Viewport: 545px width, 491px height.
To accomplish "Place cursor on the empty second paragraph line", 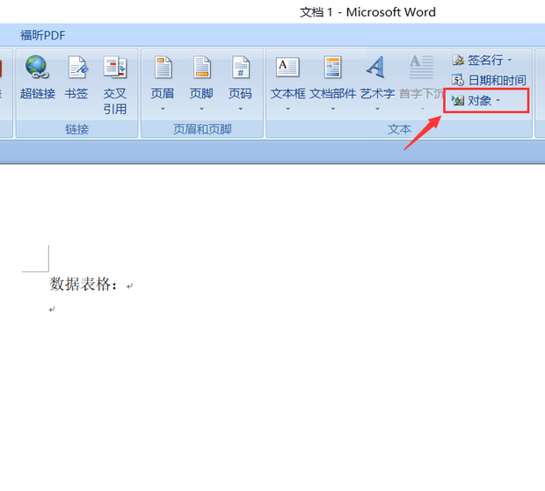I will pyautogui.click(x=52, y=309).
